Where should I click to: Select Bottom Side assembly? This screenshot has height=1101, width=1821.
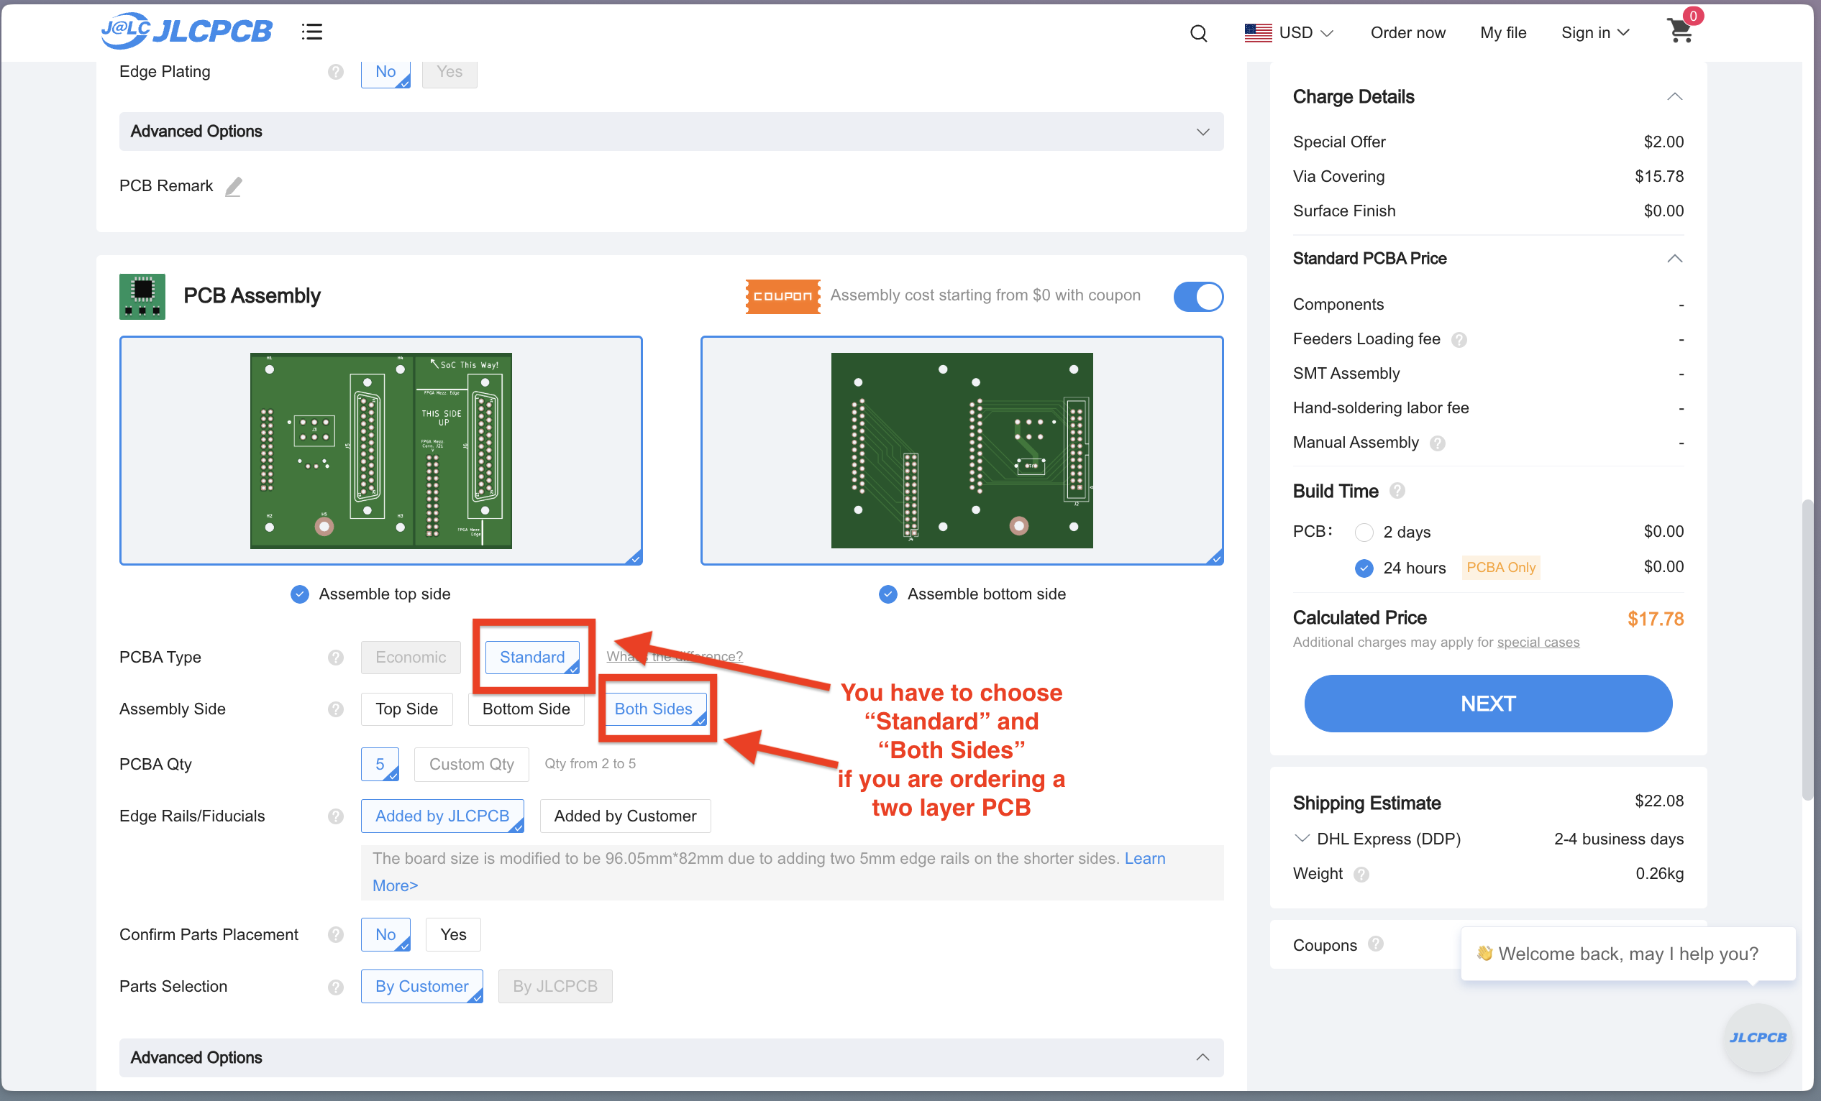click(526, 709)
